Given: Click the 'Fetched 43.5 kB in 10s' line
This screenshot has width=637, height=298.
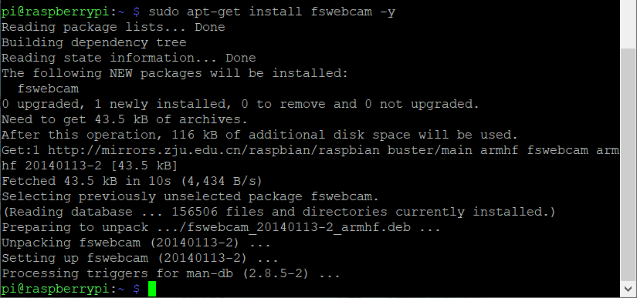Looking at the screenshot, I should (x=133, y=181).
